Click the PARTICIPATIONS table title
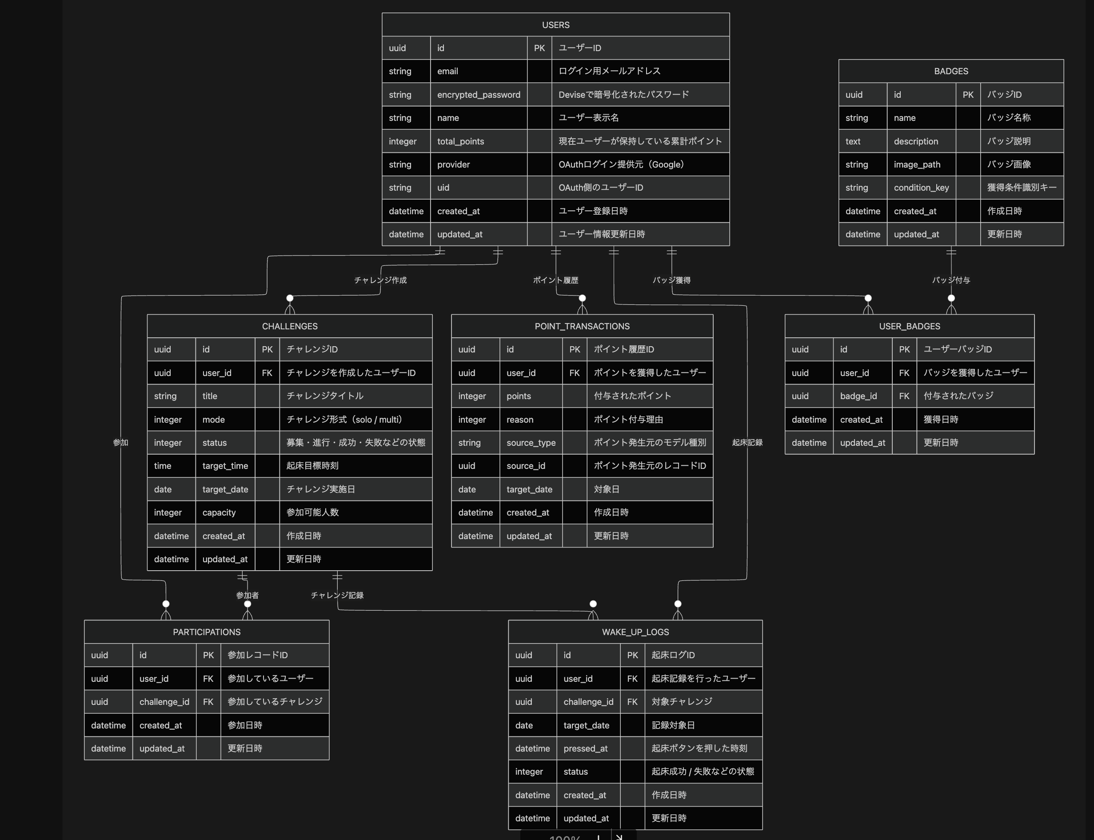This screenshot has height=840, width=1094. (207, 632)
